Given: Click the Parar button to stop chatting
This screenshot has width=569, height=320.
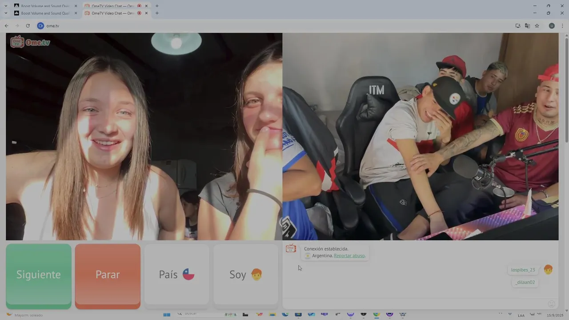Looking at the screenshot, I should point(108,276).
